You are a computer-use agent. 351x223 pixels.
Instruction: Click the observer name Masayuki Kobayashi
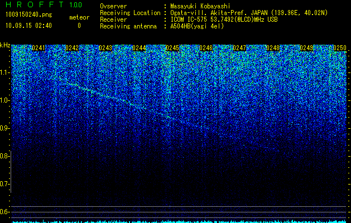click(x=200, y=6)
